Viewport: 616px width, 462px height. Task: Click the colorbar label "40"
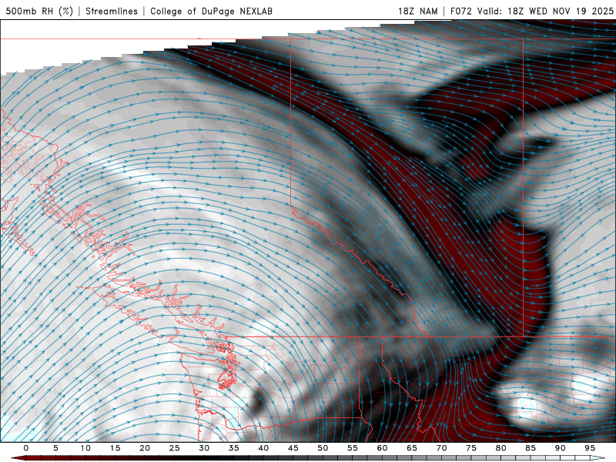point(263,448)
